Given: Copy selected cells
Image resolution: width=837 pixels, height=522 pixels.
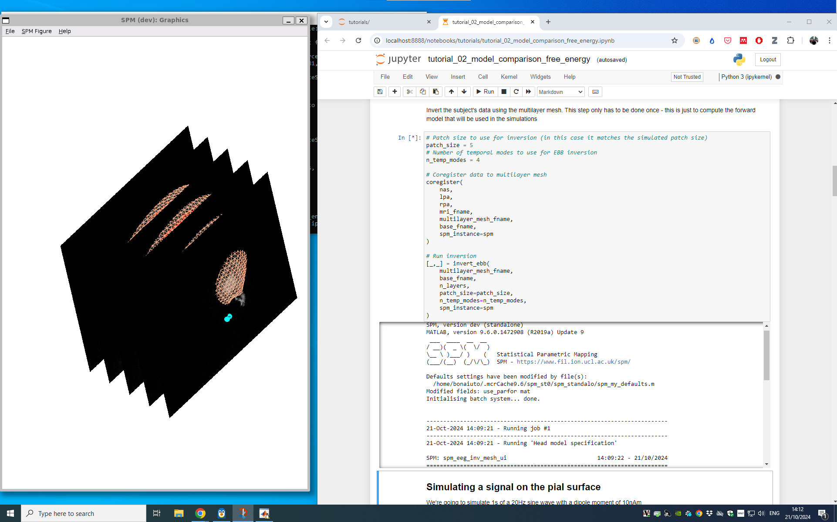Looking at the screenshot, I should pos(422,92).
